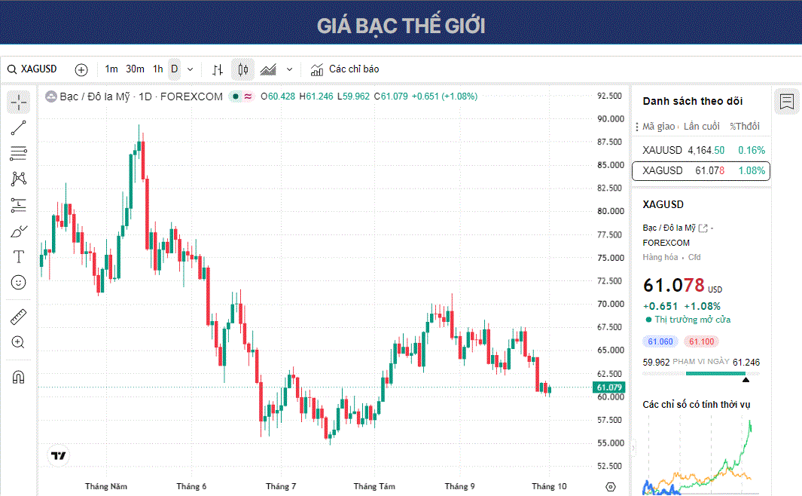The image size is (802, 496).
Task: Click the Các chỉ số có tính thời vụ heading
Action: [x=696, y=404]
